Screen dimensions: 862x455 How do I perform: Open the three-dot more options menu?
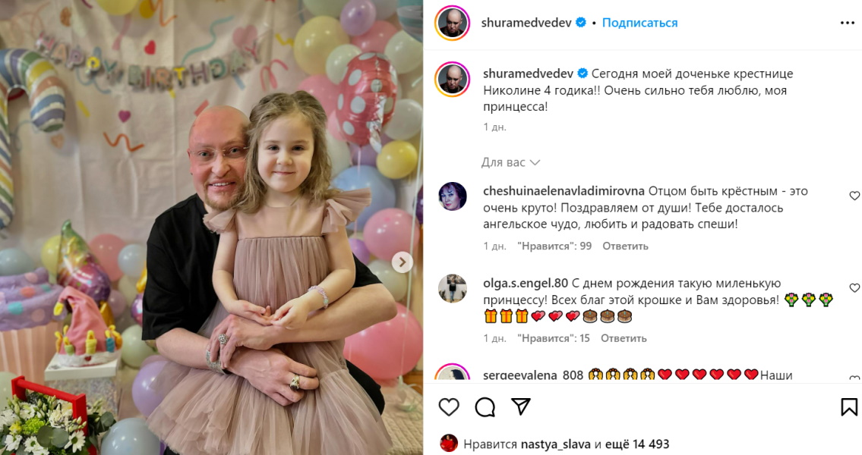click(847, 23)
